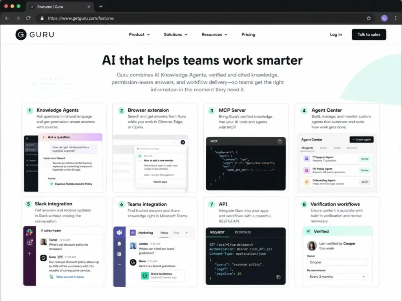Open the Files tab in Teams mockup
The width and height of the screenshot is (402, 301).
(x=176, y=233)
